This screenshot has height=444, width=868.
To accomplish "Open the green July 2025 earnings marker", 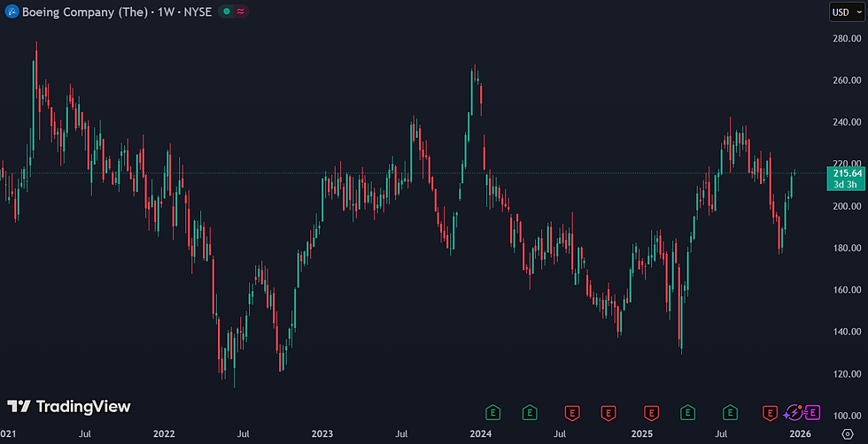I will [x=730, y=412].
